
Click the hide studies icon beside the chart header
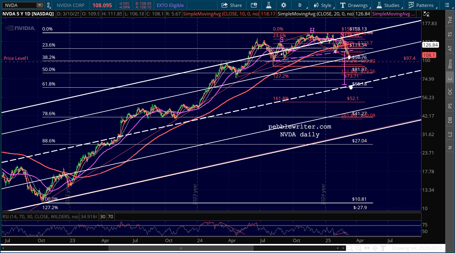426,14
